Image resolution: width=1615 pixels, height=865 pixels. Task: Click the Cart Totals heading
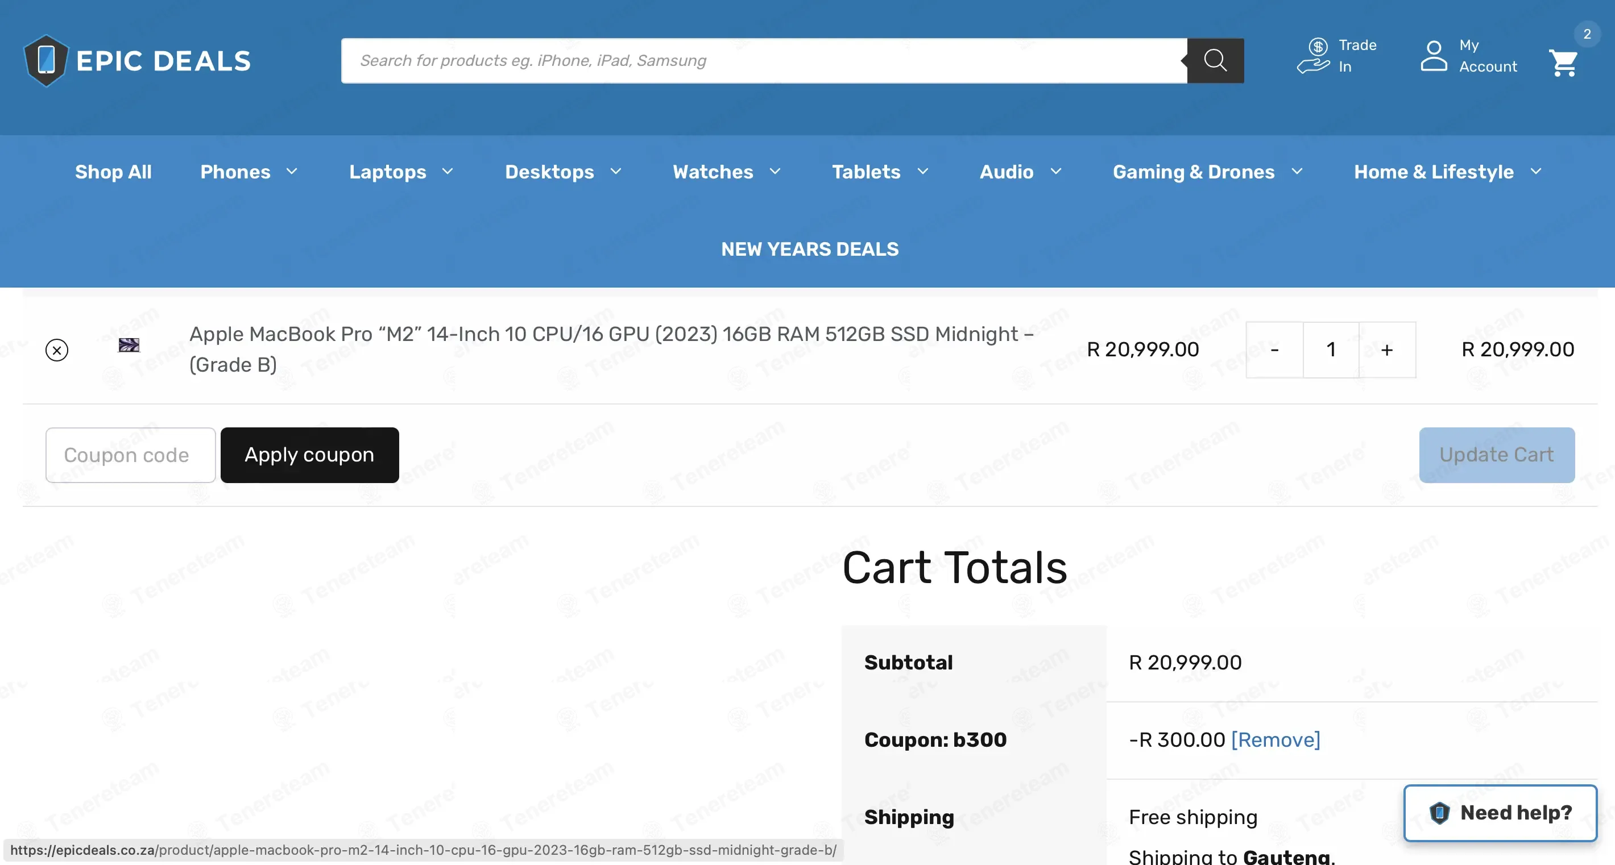(954, 568)
